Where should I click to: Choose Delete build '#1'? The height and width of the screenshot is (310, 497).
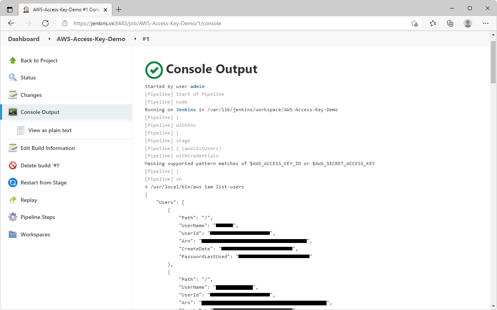pos(40,165)
